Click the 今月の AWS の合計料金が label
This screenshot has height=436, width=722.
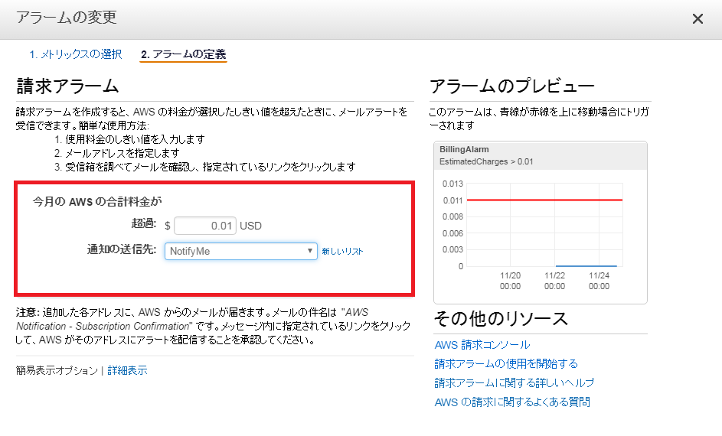pyautogui.click(x=97, y=201)
